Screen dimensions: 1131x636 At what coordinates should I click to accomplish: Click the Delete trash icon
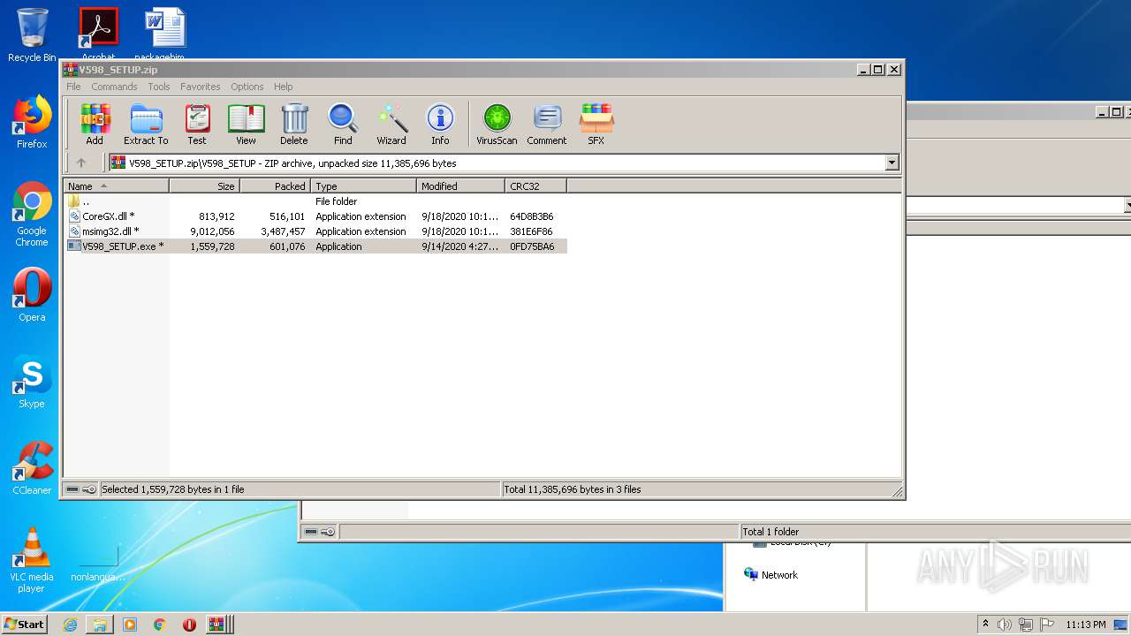click(x=294, y=124)
